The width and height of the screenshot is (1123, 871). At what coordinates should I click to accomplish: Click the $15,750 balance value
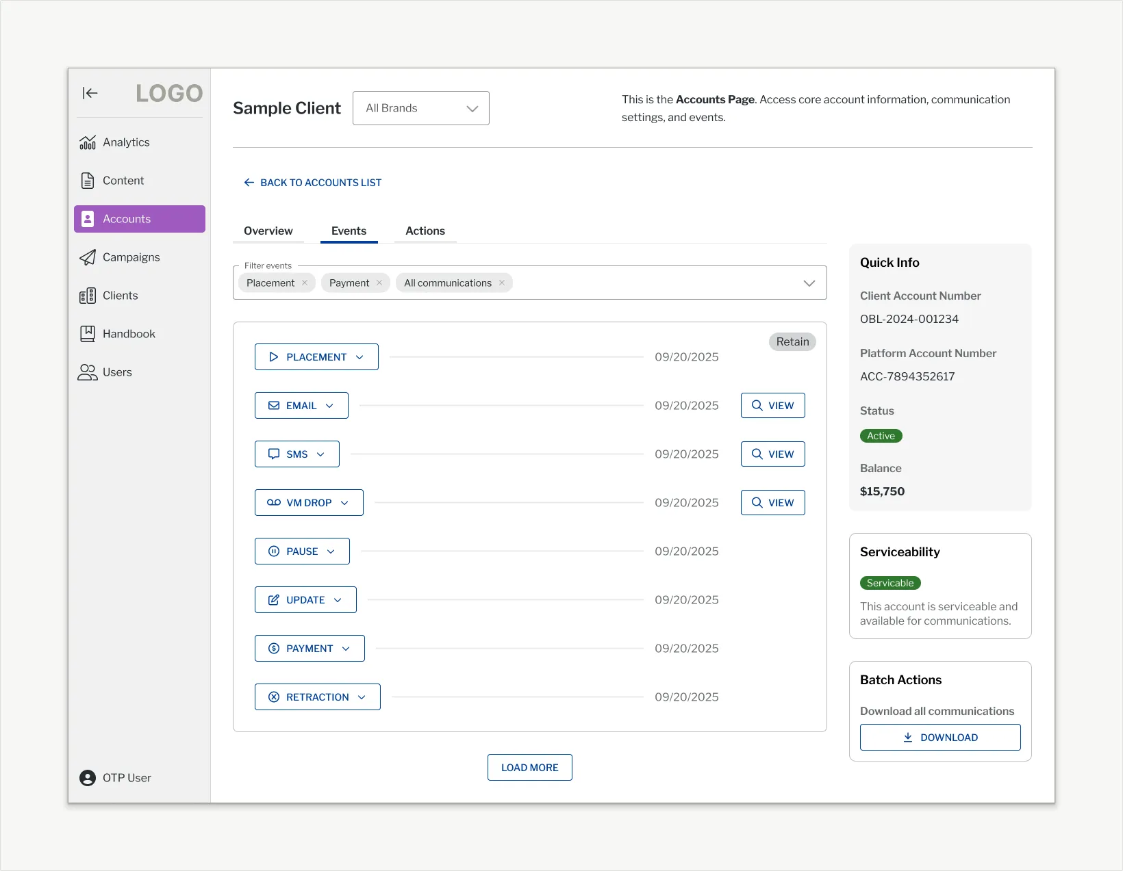(x=882, y=491)
